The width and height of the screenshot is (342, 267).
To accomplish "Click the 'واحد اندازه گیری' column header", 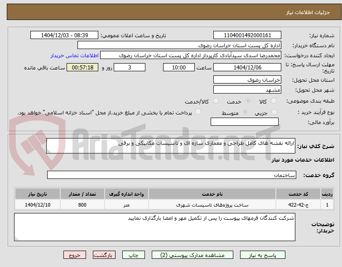I will 126,194.
